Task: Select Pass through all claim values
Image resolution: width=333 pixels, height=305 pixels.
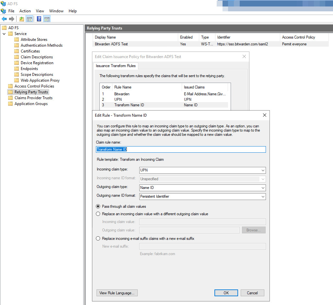Action: (x=98, y=206)
